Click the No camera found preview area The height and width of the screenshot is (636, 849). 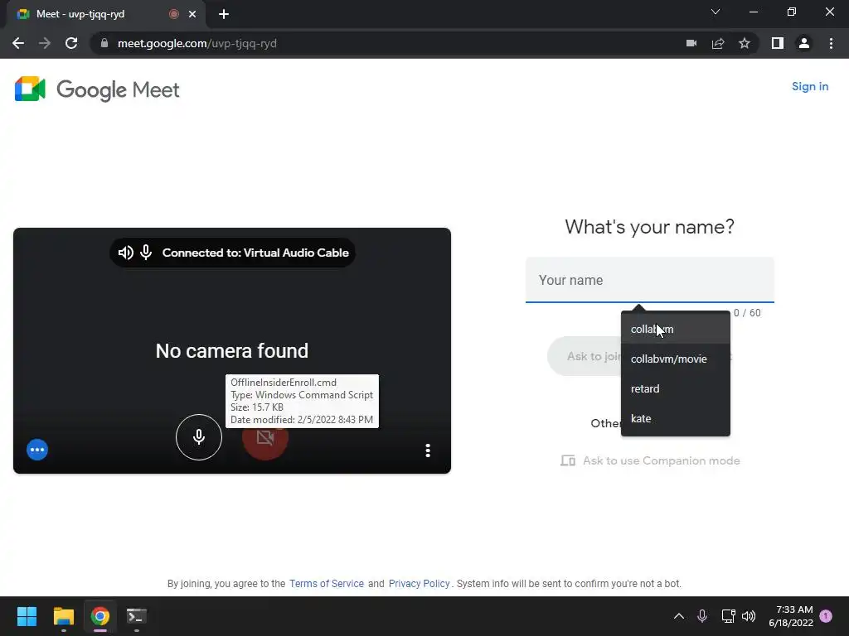[232, 351]
